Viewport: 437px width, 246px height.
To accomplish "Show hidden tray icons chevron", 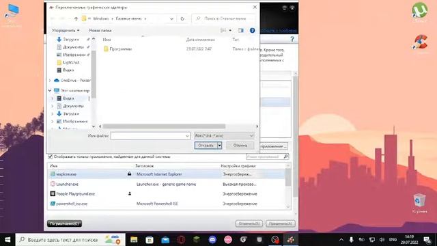I will tap(341, 240).
